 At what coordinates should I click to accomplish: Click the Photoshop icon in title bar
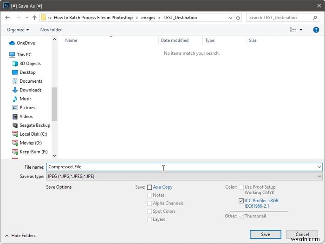pyautogui.click(x=6, y=6)
